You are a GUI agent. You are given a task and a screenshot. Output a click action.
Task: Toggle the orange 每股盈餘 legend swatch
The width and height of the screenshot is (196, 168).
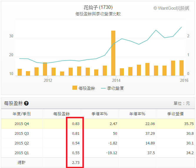[74, 88]
